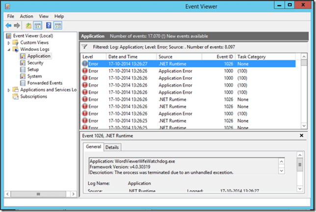Screen dimensions: 316x212
Task: Expand the Custom Views node
Action: [9, 43]
